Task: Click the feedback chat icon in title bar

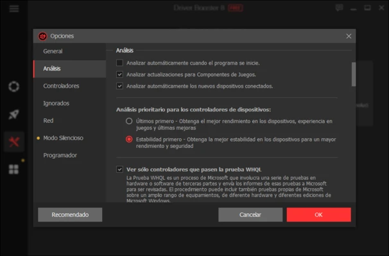Action: point(339,8)
